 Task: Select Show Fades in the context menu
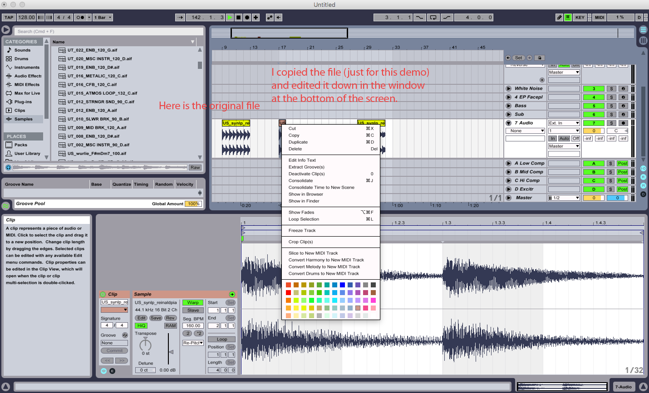[x=330, y=212]
